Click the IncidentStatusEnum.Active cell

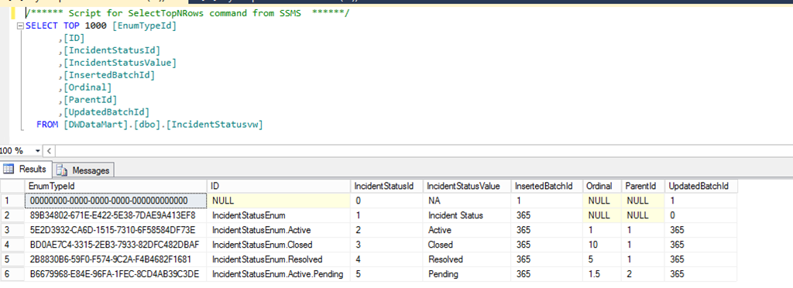(x=279, y=230)
